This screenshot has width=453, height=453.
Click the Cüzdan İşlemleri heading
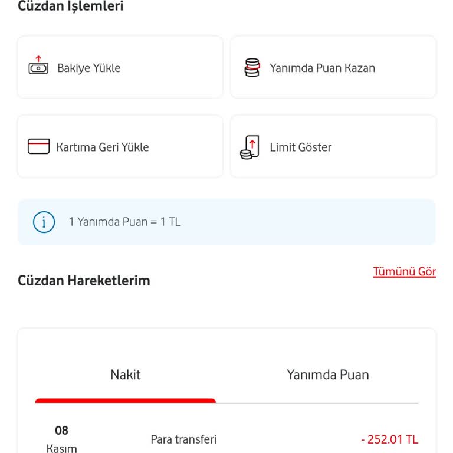pyautogui.click(x=71, y=6)
